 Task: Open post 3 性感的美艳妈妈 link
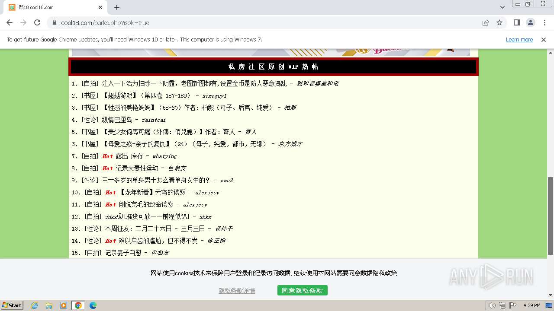[x=187, y=108]
